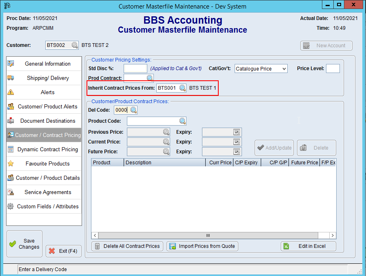Switch to the General Information tab
The height and width of the screenshot is (276, 366).
[x=44, y=64]
